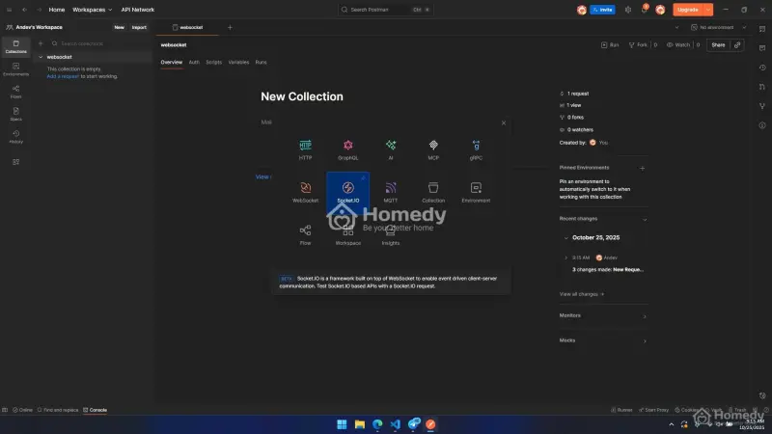Viewport: 772px width, 434px height.
Task: Copy collection link icon next to Share
Action: 737,44
